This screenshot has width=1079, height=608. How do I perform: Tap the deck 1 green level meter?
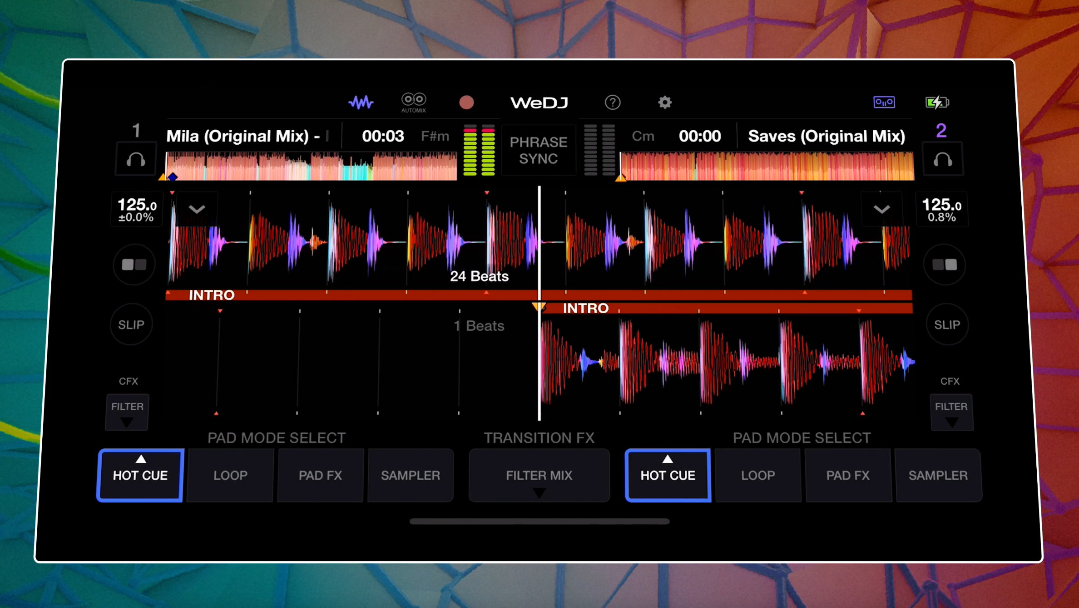point(479,150)
